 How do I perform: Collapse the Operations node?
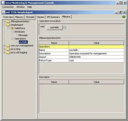(x=12, y=39)
